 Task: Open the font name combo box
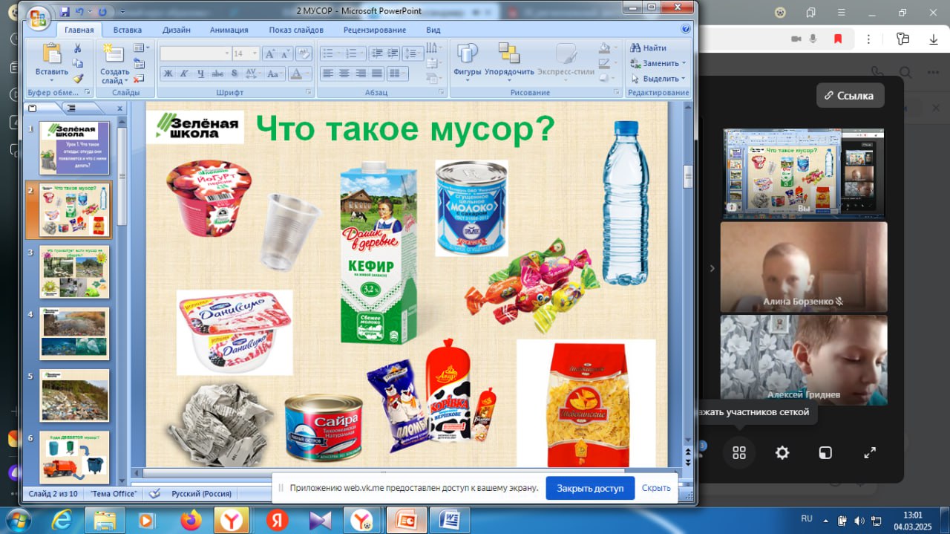196,53
